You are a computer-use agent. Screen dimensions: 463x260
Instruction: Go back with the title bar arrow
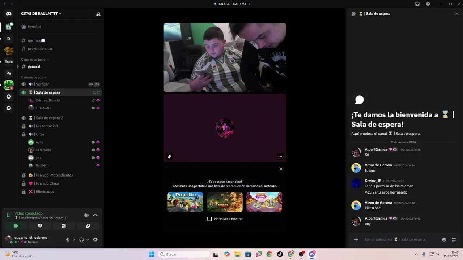point(5,4)
